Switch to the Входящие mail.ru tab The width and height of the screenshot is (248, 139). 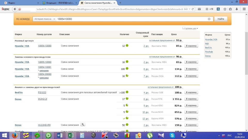[x=60, y=3]
